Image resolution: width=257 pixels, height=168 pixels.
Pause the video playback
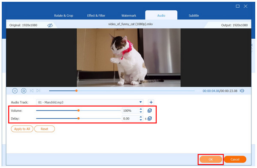coord(15,91)
